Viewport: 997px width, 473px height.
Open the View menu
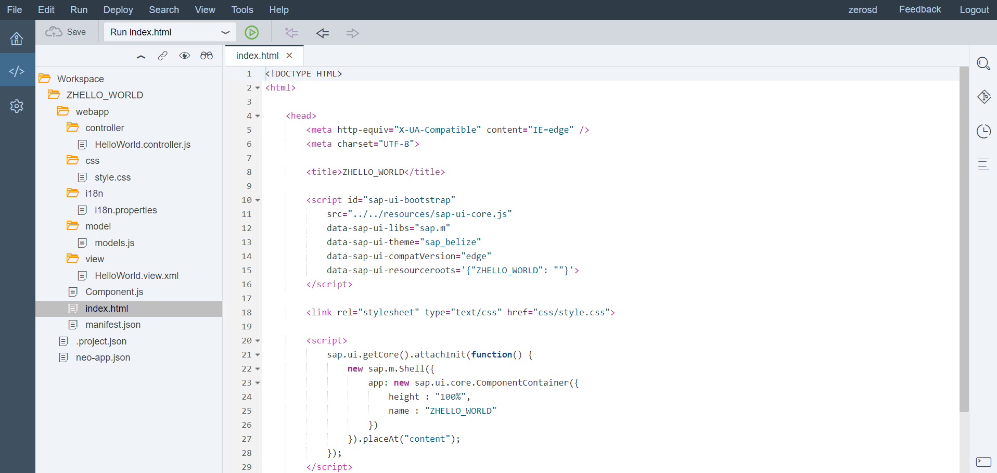click(x=205, y=10)
